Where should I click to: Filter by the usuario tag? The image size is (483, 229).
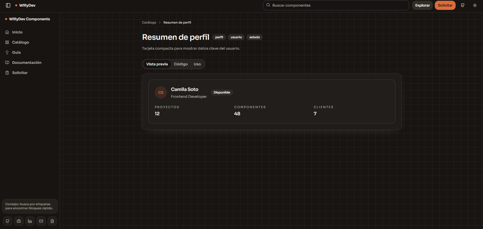tap(236, 37)
